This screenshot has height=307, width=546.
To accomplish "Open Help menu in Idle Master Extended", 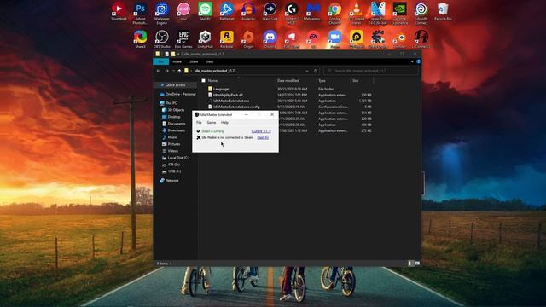I will (224, 123).
